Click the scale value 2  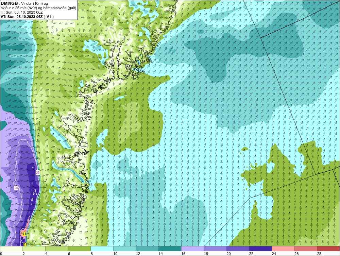point(24,254)
